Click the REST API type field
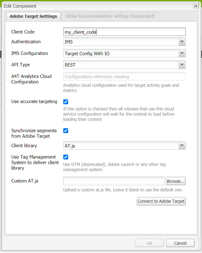Screen dimensions: 202x253 point(121,65)
